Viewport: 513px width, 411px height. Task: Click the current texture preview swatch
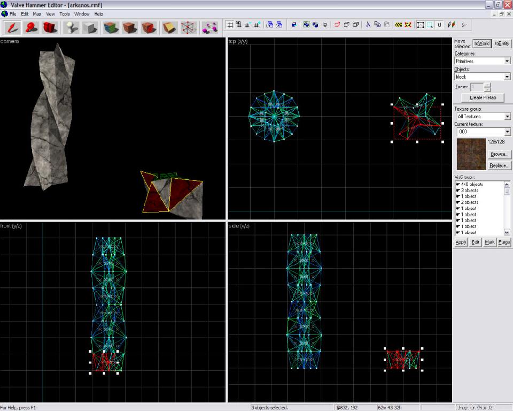coord(471,154)
